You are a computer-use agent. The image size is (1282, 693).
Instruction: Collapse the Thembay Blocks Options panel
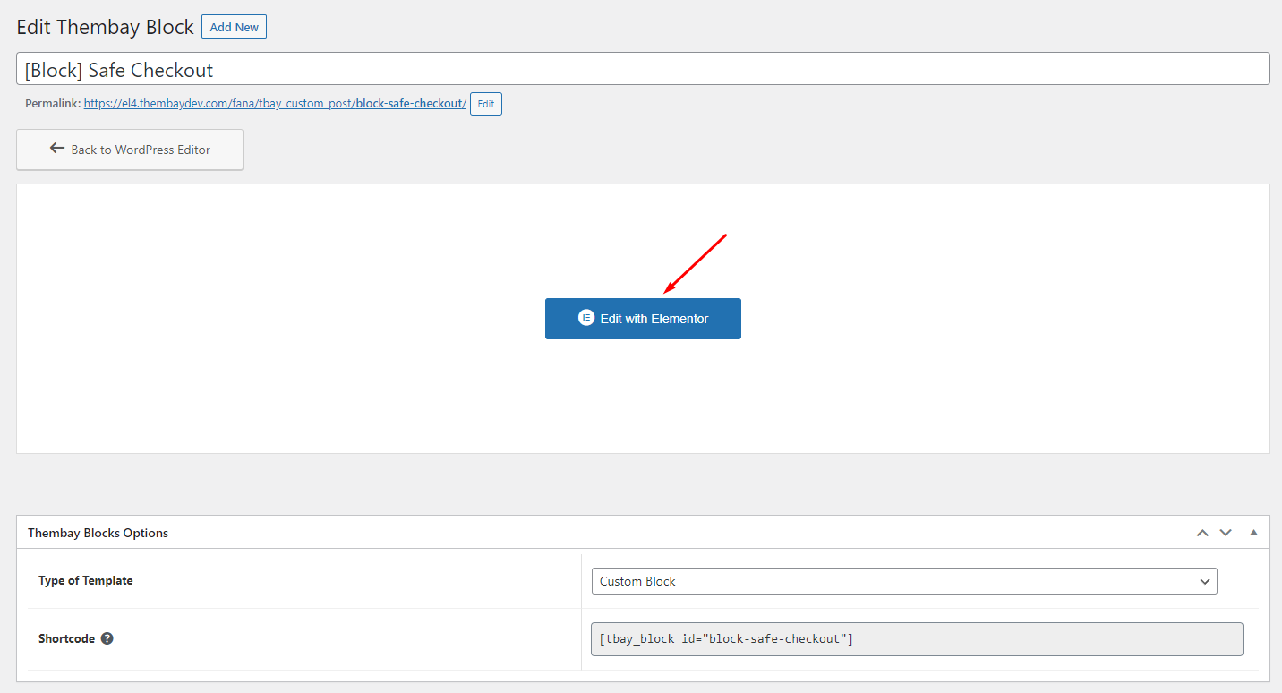pos(1253,533)
